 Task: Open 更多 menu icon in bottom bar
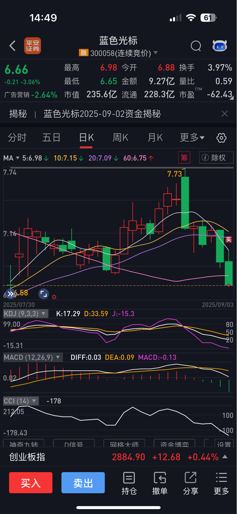[221, 483]
